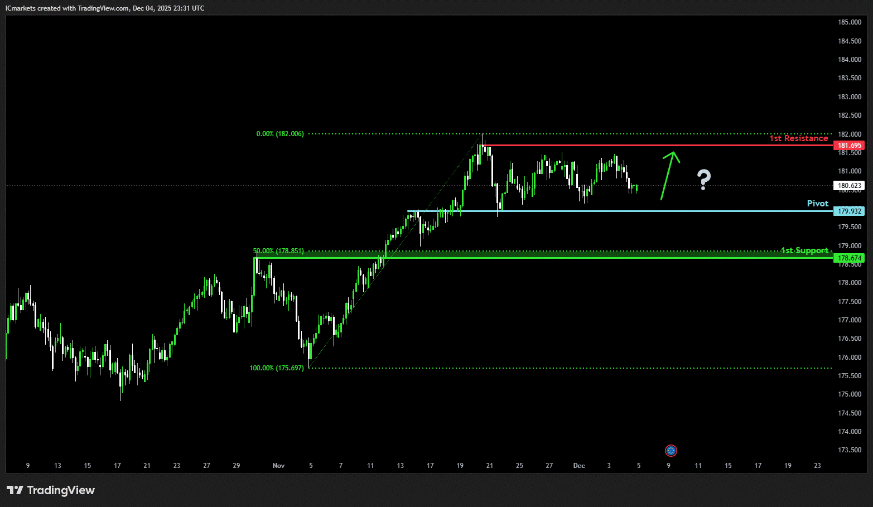Click the "1st Support" text label
The image size is (873, 507).
pyautogui.click(x=804, y=250)
